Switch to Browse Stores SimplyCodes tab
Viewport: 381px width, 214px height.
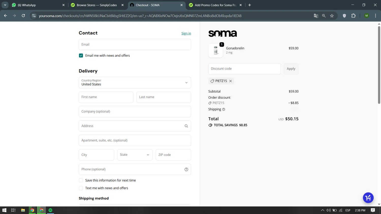(97, 5)
